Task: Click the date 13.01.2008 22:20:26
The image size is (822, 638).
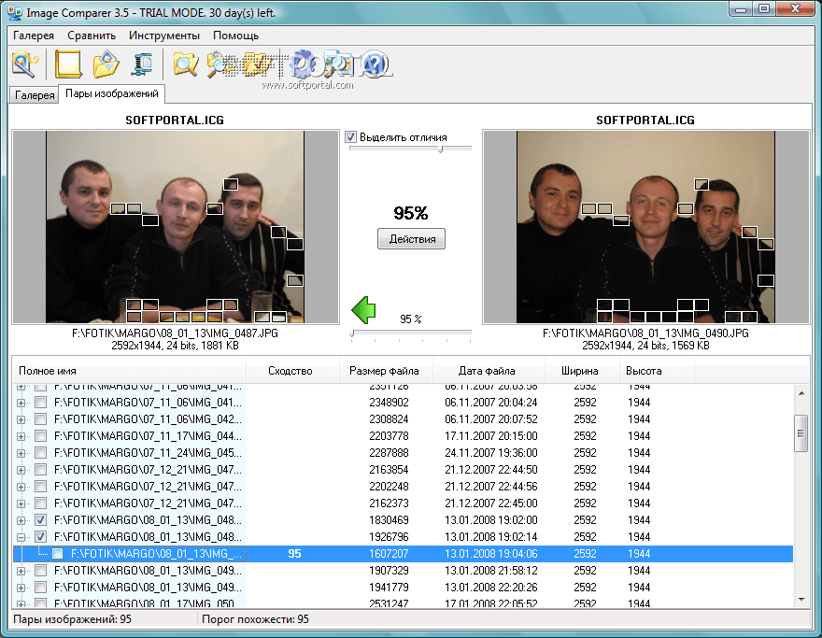Action: [x=491, y=588]
